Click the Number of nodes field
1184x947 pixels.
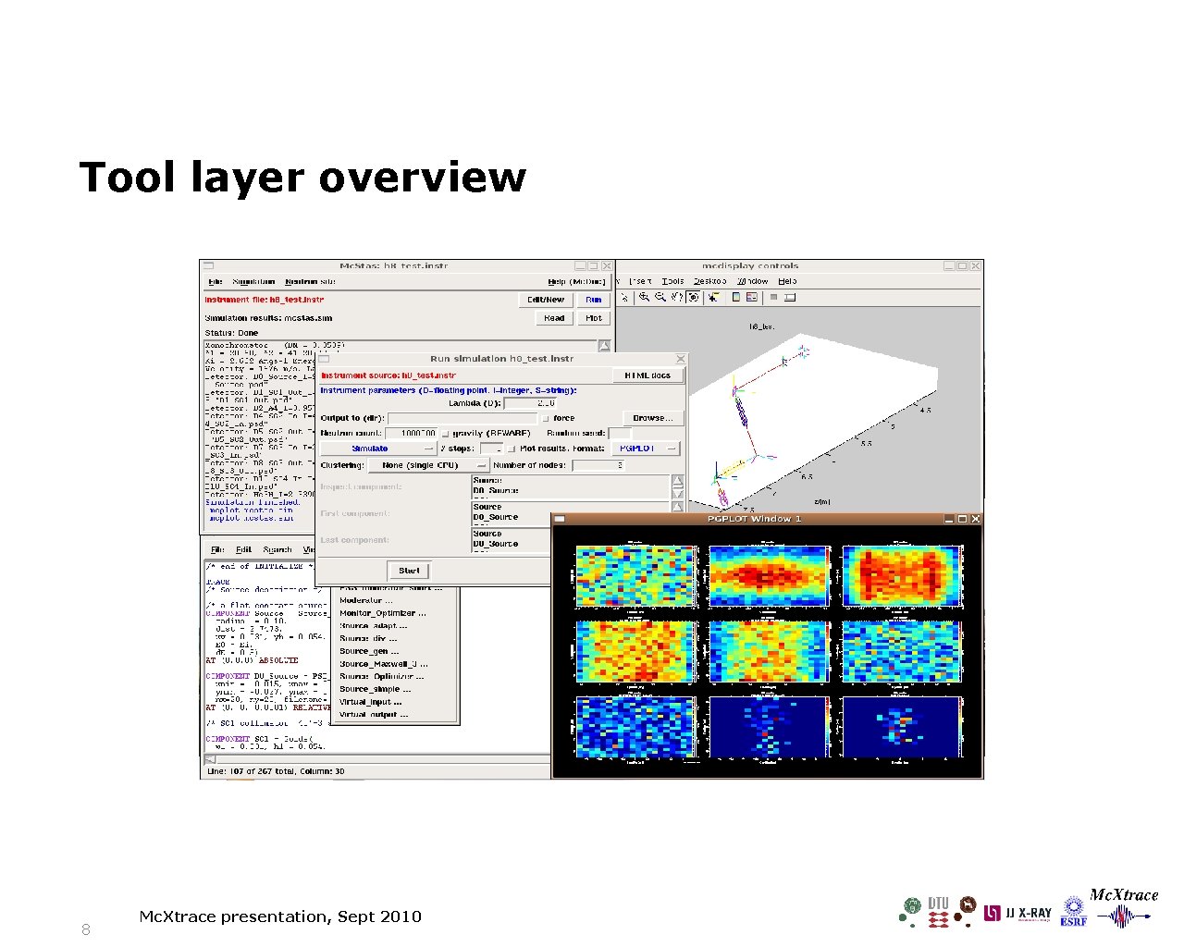598,465
